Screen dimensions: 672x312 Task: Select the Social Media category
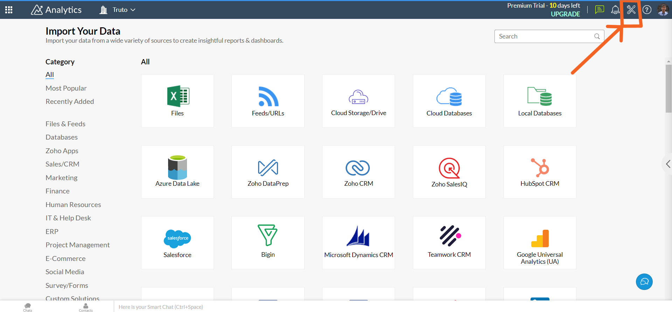(65, 272)
